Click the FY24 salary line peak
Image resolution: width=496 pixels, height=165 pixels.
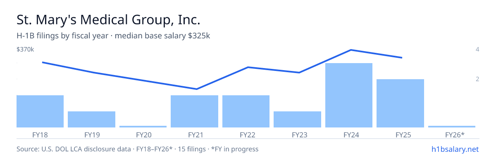(351, 50)
